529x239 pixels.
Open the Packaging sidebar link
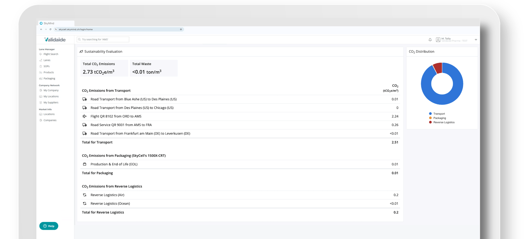pos(49,79)
